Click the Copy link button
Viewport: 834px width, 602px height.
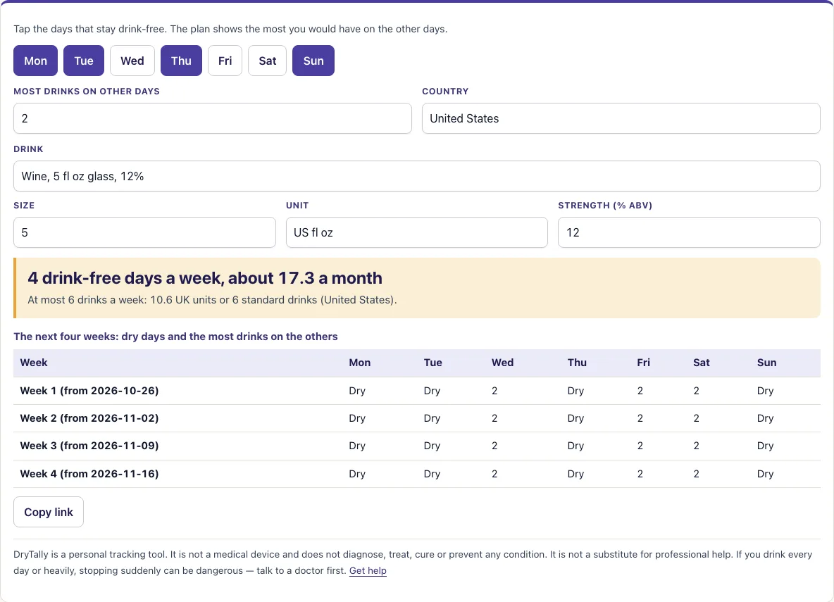click(49, 512)
